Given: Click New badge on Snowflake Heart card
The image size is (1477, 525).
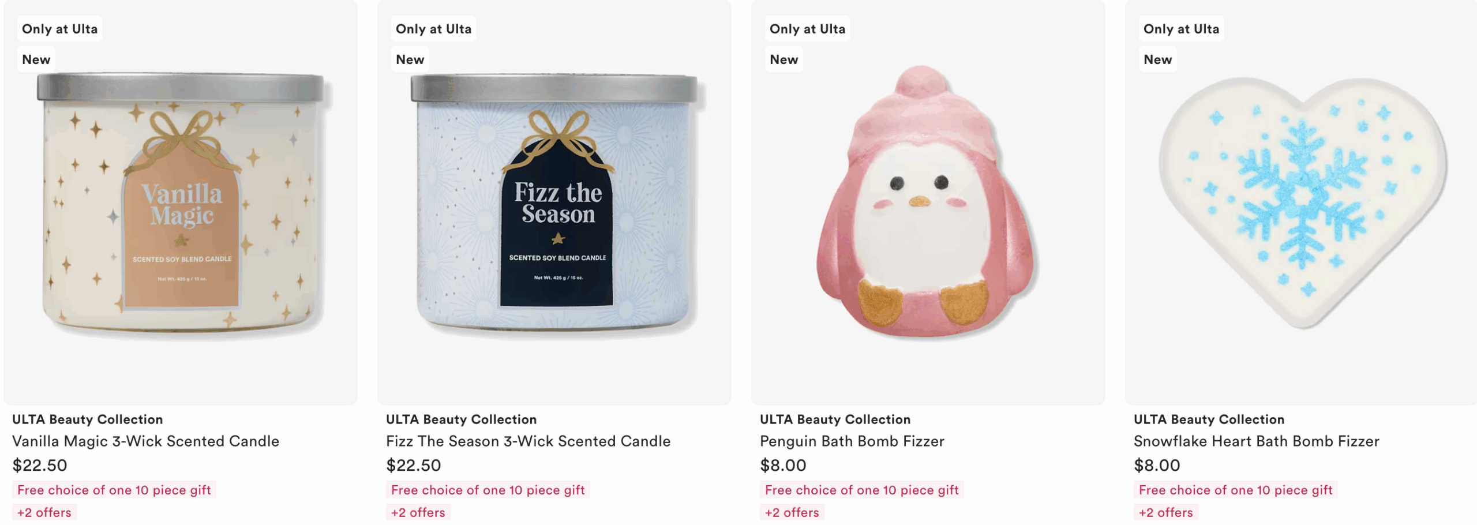Looking at the screenshot, I should (1158, 59).
